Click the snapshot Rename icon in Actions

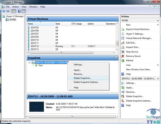(123, 92)
